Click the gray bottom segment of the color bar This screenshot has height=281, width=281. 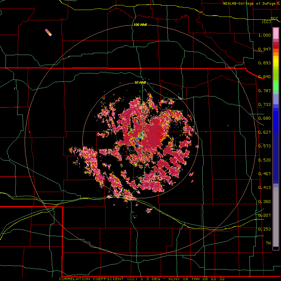coord(276,217)
